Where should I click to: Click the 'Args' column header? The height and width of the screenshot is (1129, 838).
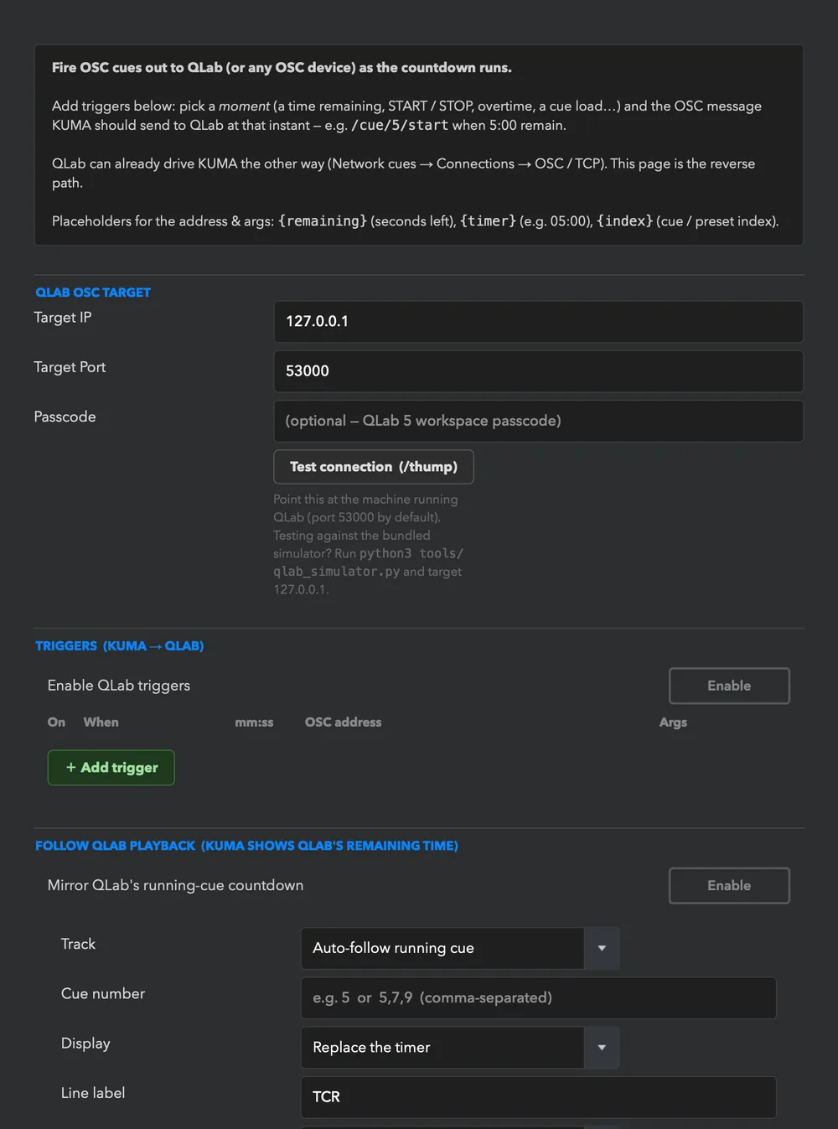673,722
